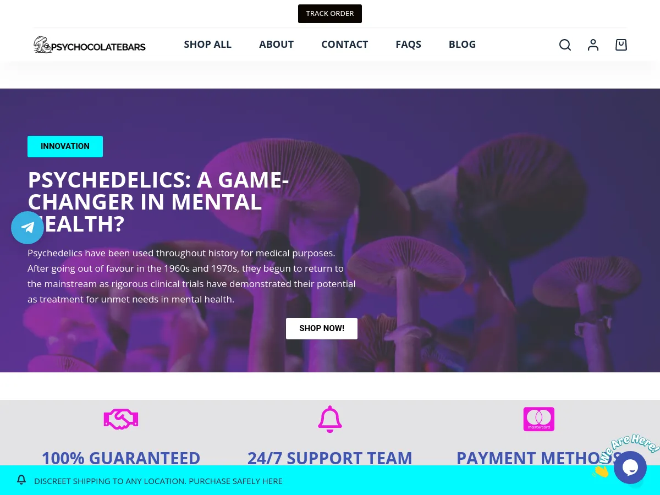Viewport: 660px width, 495px height.
Task: Click the Telegram floating icon
Action: coord(28,228)
